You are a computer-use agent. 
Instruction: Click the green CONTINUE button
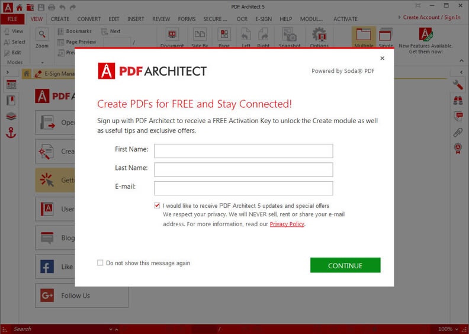tap(345, 265)
